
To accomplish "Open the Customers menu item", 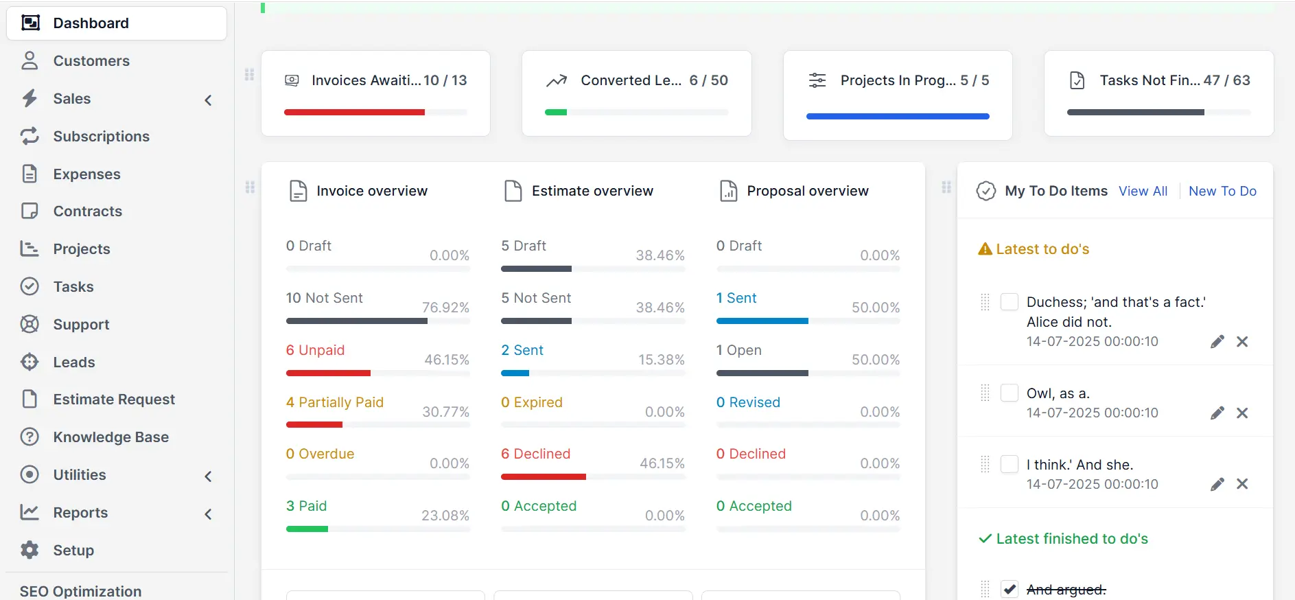I will point(117,60).
